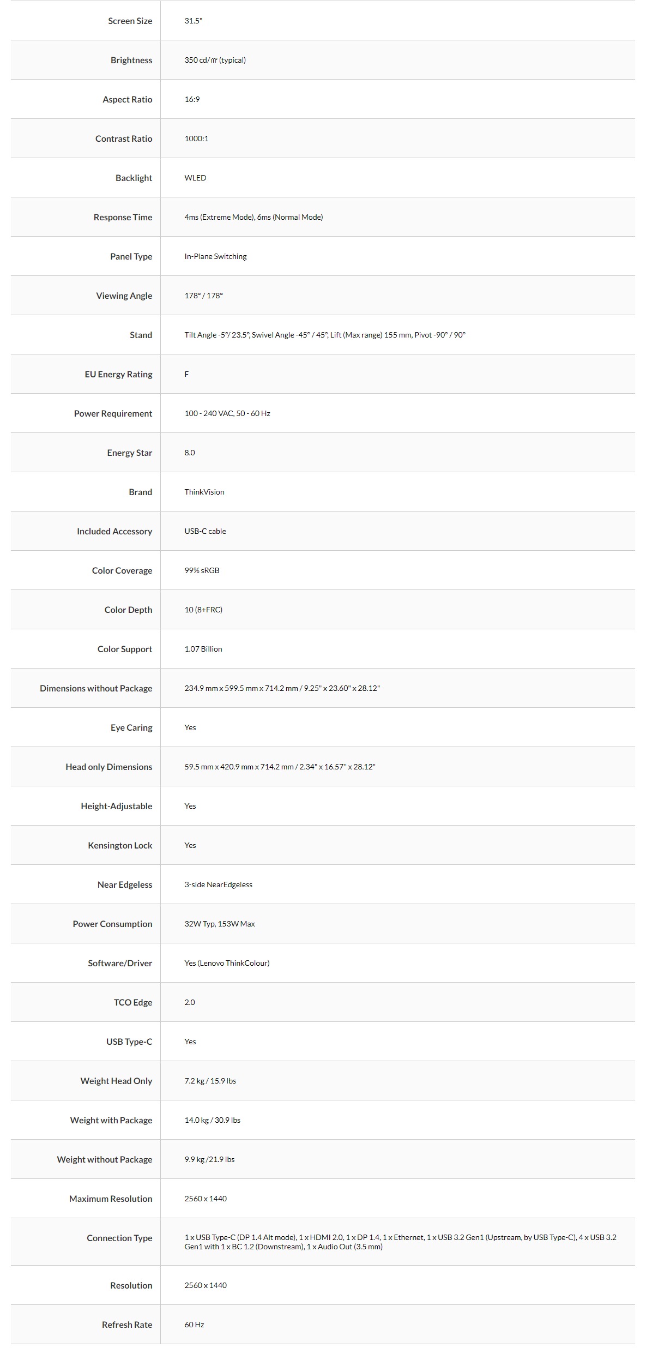Click the USB-C cable accessory value
The width and height of the screenshot is (646, 1354).
coord(205,531)
